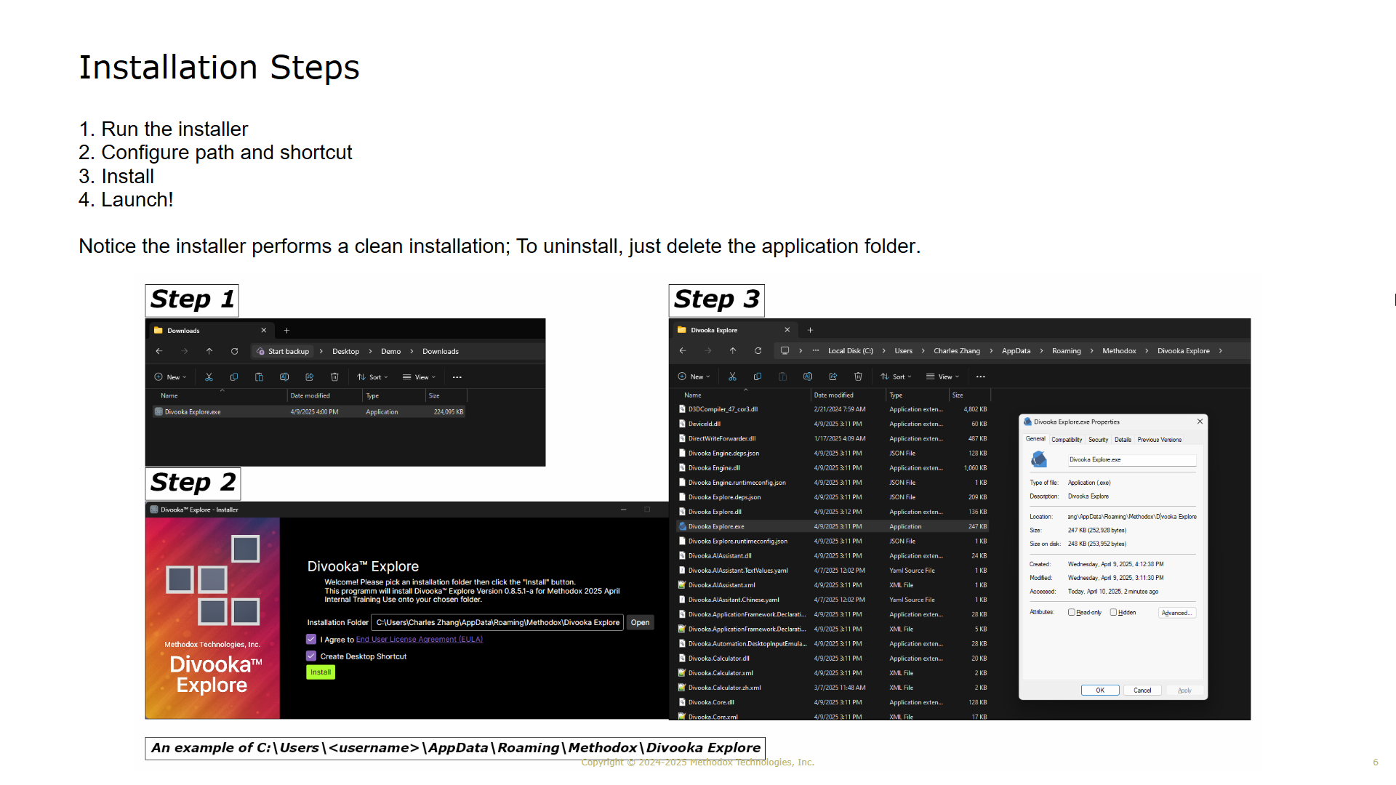Click up arrow in Divooka Explore folder window
The image size is (1396, 785).
click(733, 351)
